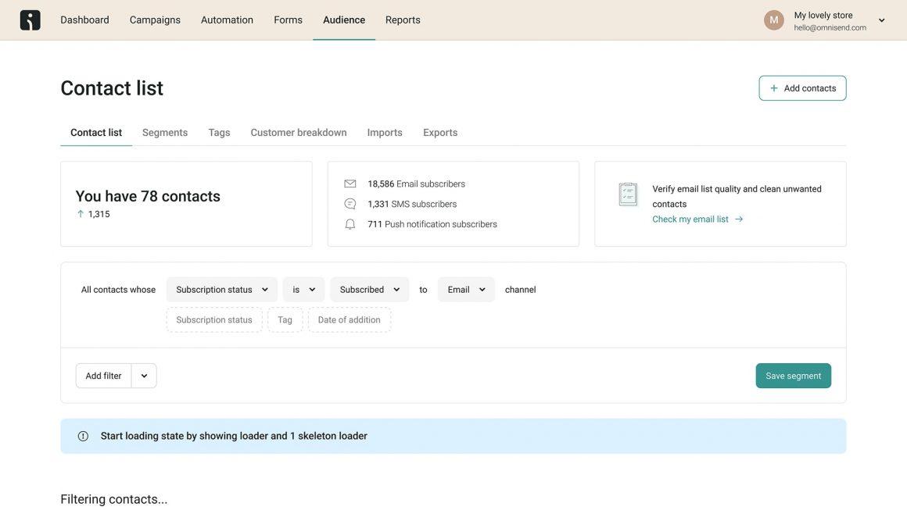The height and width of the screenshot is (510, 907).
Task: Click the Omnisend logo icon
Action: pyautogui.click(x=30, y=20)
